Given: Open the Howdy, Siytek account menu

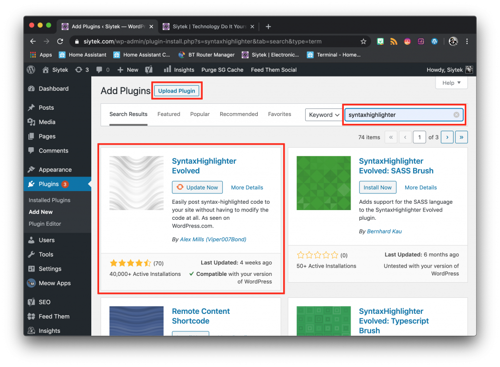Looking at the screenshot, I should point(449,70).
